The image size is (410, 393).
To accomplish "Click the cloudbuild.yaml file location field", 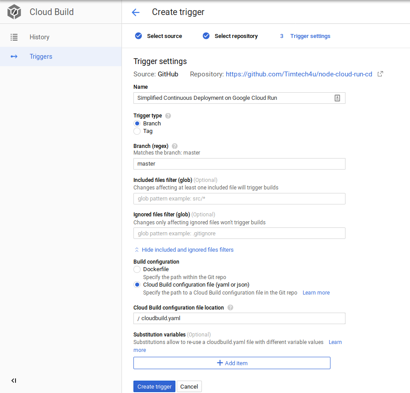I will (x=239, y=318).
